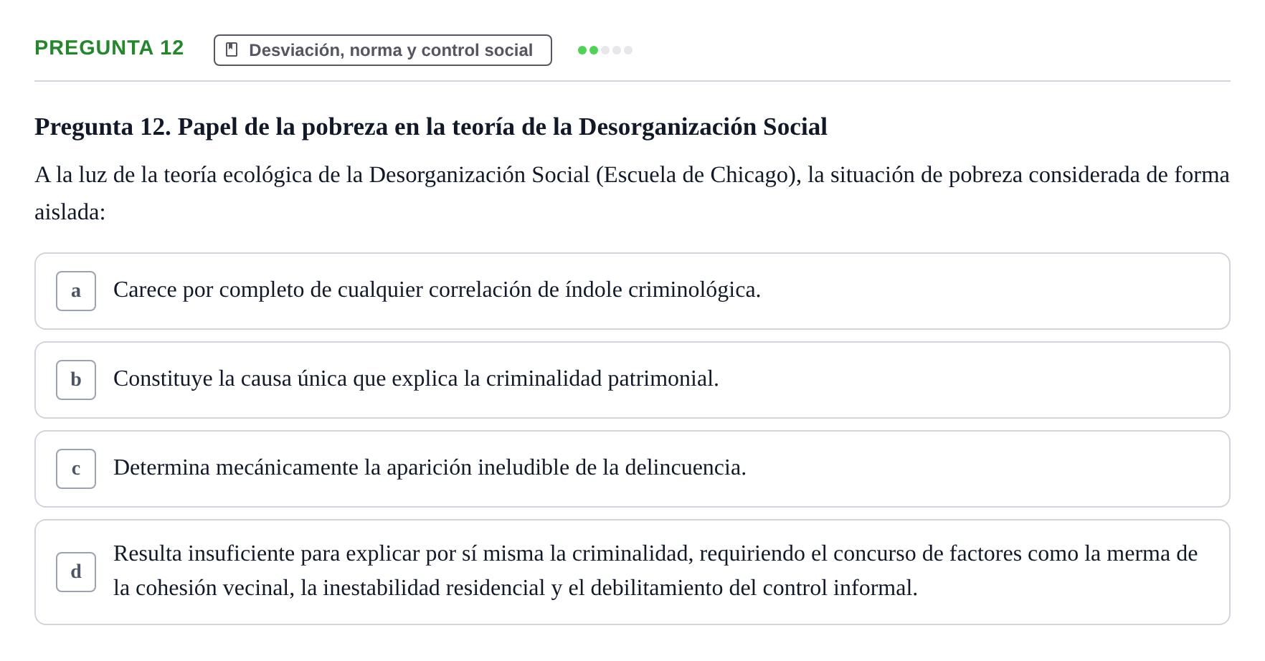
Task: Choose option 'Resulta insuficiente para explicar por sí misma'
Action: (632, 572)
